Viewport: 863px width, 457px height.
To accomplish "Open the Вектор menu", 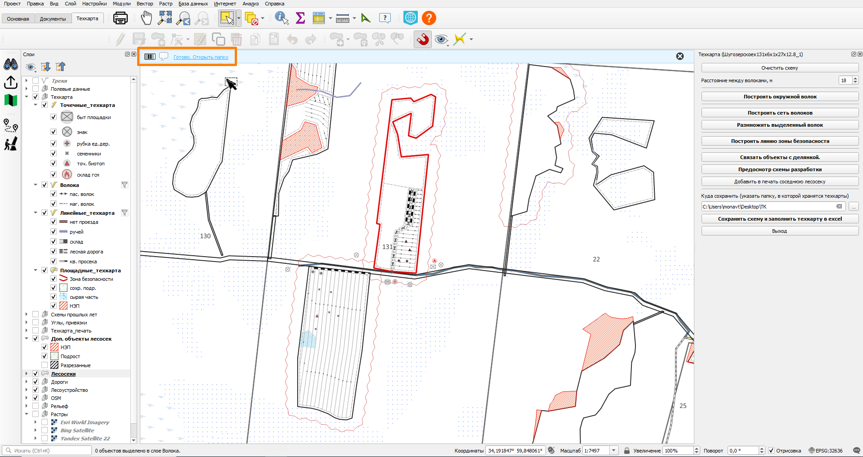I will tap(145, 4).
